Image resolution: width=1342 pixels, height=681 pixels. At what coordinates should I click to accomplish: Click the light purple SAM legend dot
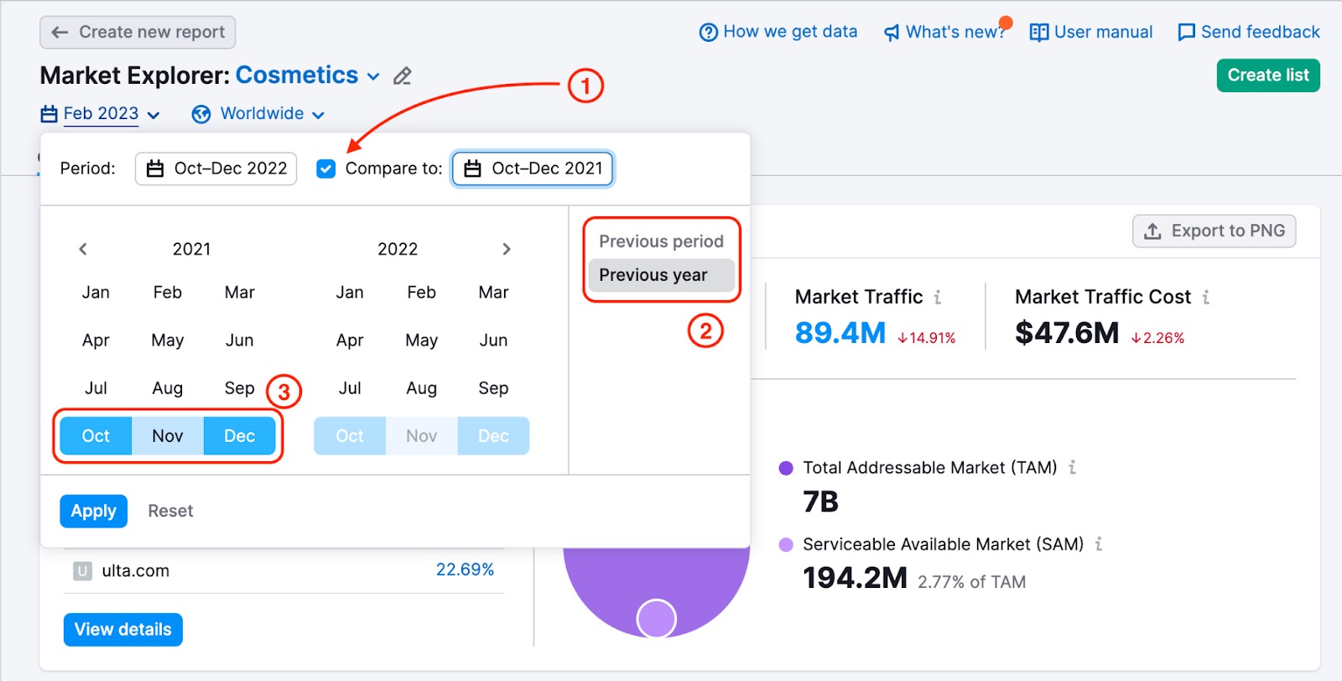[786, 545]
